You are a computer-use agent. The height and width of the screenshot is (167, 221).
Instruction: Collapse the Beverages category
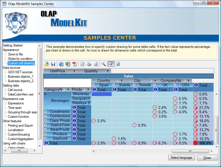click(x=45, y=94)
